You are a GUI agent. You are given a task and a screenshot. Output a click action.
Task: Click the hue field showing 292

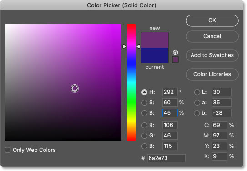pos(170,92)
